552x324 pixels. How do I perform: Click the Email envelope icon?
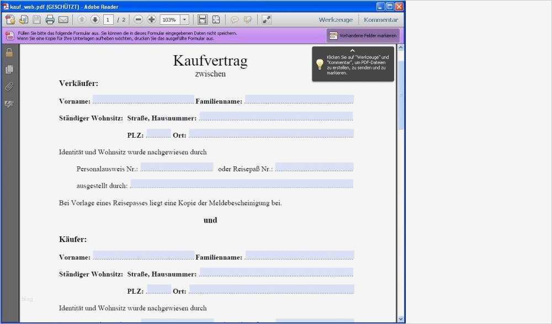point(63,20)
